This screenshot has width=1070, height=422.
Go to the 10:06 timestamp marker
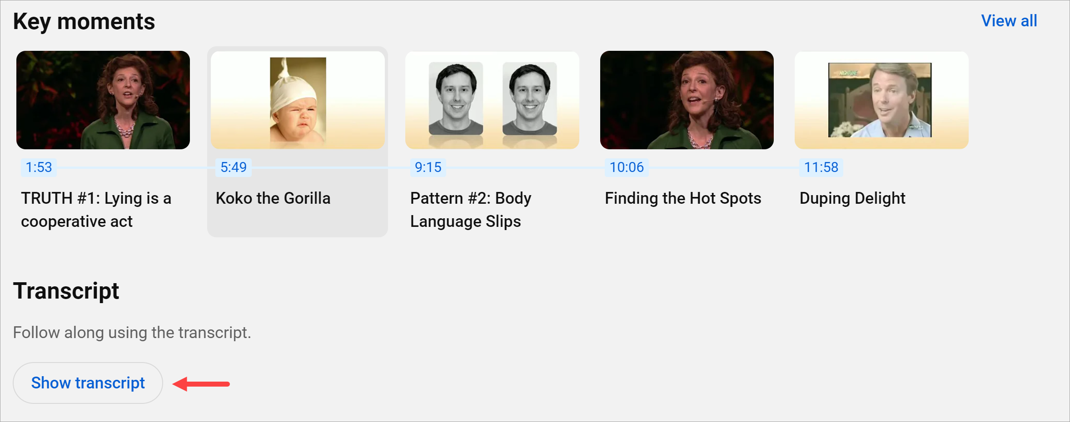point(627,167)
